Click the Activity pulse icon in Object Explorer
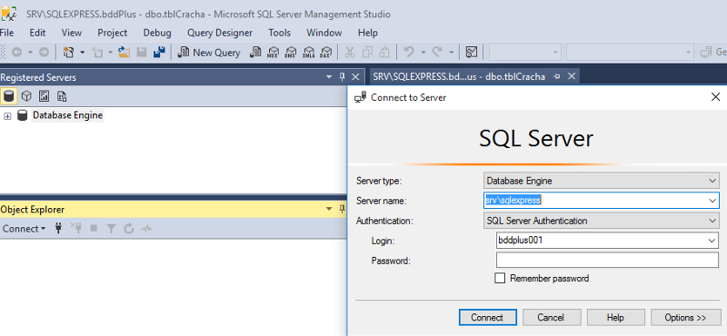727x336 pixels. [x=146, y=229]
